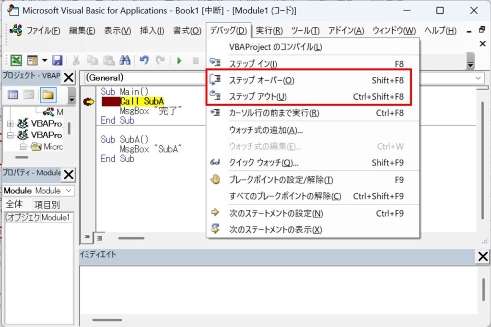Open the 表示(V) menu

(117, 31)
